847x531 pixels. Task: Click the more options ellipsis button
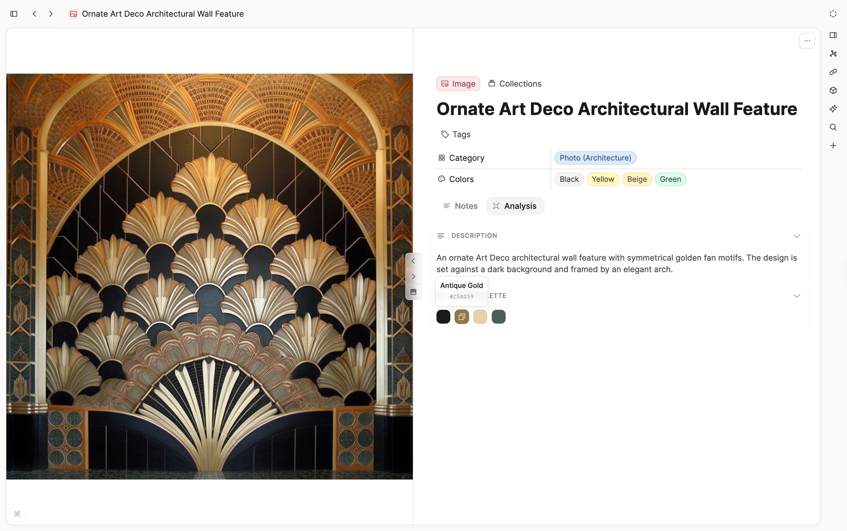click(807, 41)
